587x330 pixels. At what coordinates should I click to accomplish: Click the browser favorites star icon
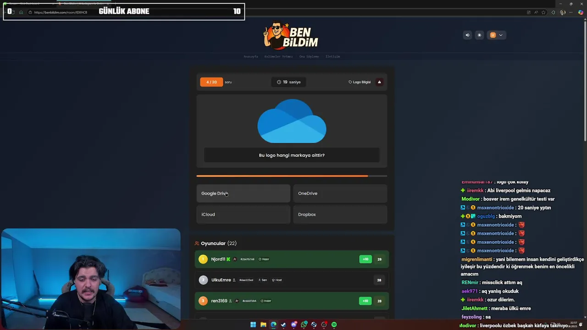pyautogui.click(x=543, y=12)
